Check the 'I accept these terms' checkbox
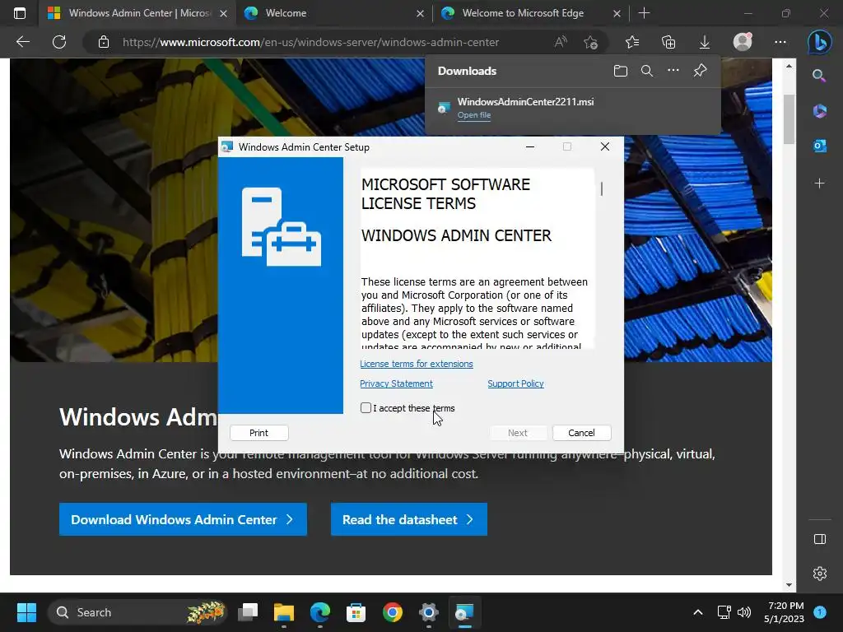843x632 pixels. tap(366, 408)
